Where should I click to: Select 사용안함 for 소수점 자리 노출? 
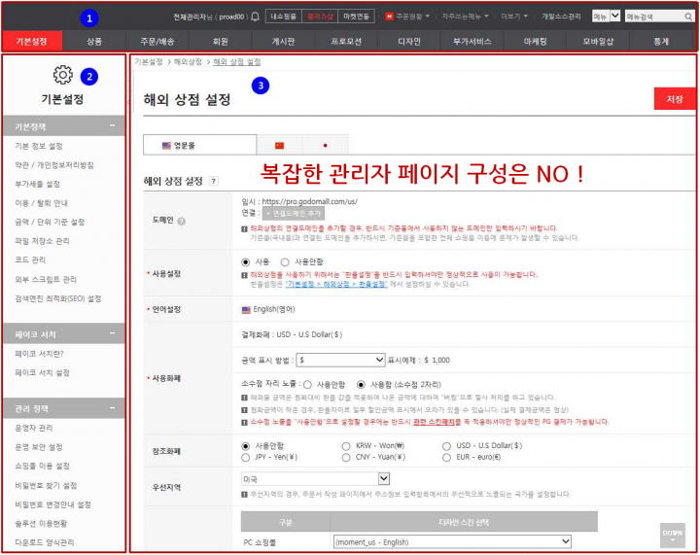(307, 385)
